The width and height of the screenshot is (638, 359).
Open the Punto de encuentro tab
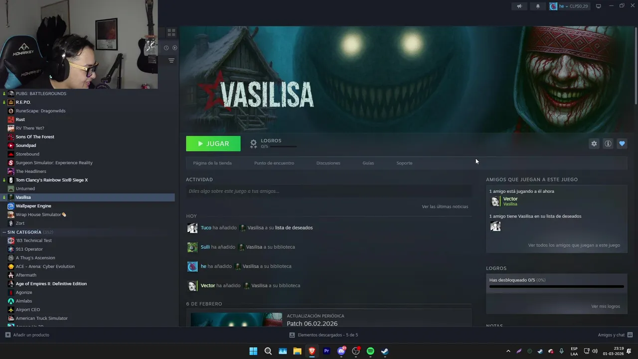(274, 163)
